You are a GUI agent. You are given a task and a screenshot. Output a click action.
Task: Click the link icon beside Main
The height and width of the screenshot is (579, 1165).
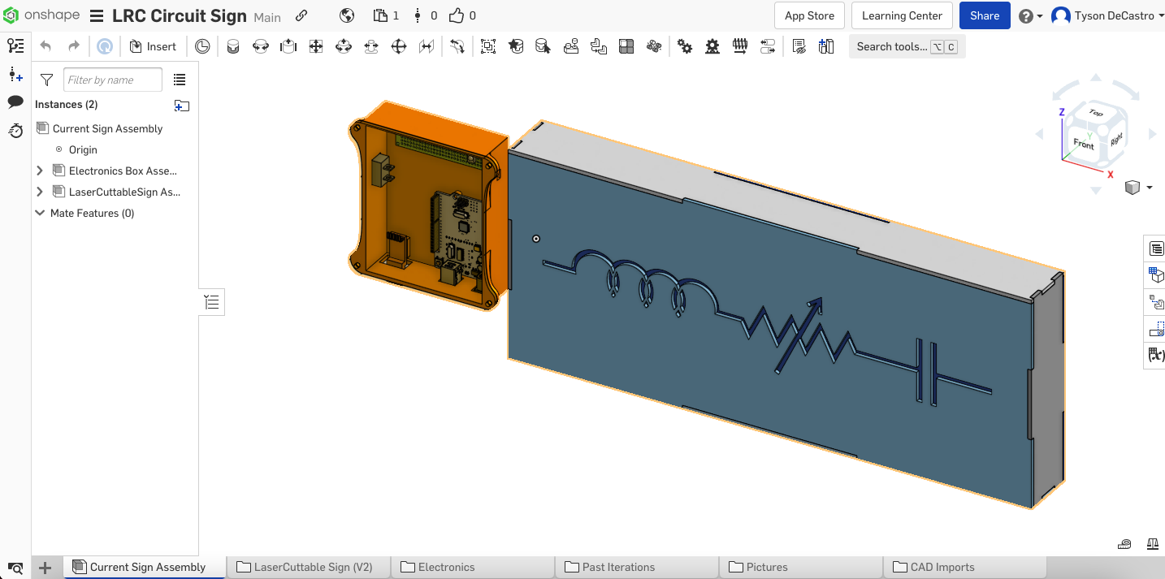coord(301,15)
